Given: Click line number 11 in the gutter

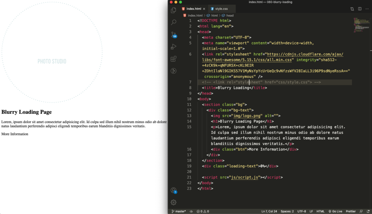Looking at the screenshot, I should pyautogui.click(x=189, y=104).
